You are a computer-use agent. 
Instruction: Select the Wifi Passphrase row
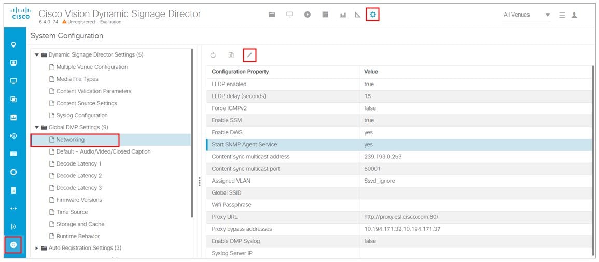pos(399,205)
